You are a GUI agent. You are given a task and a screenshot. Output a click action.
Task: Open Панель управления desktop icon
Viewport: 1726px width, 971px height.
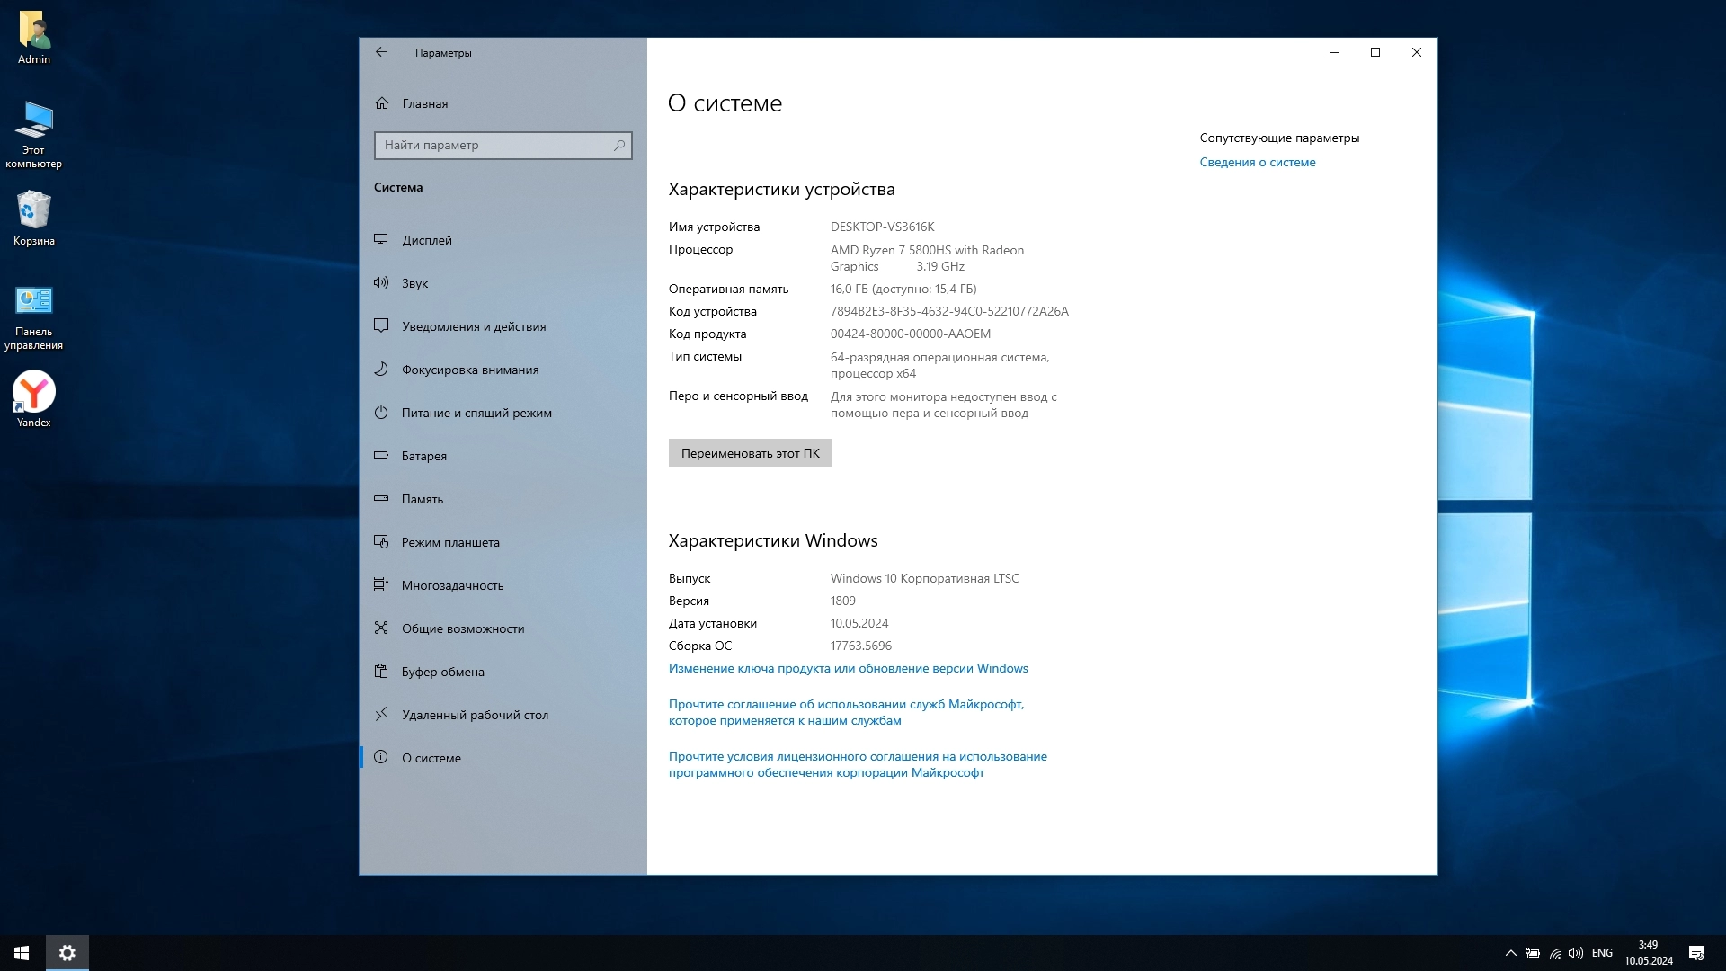coord(34,302)
